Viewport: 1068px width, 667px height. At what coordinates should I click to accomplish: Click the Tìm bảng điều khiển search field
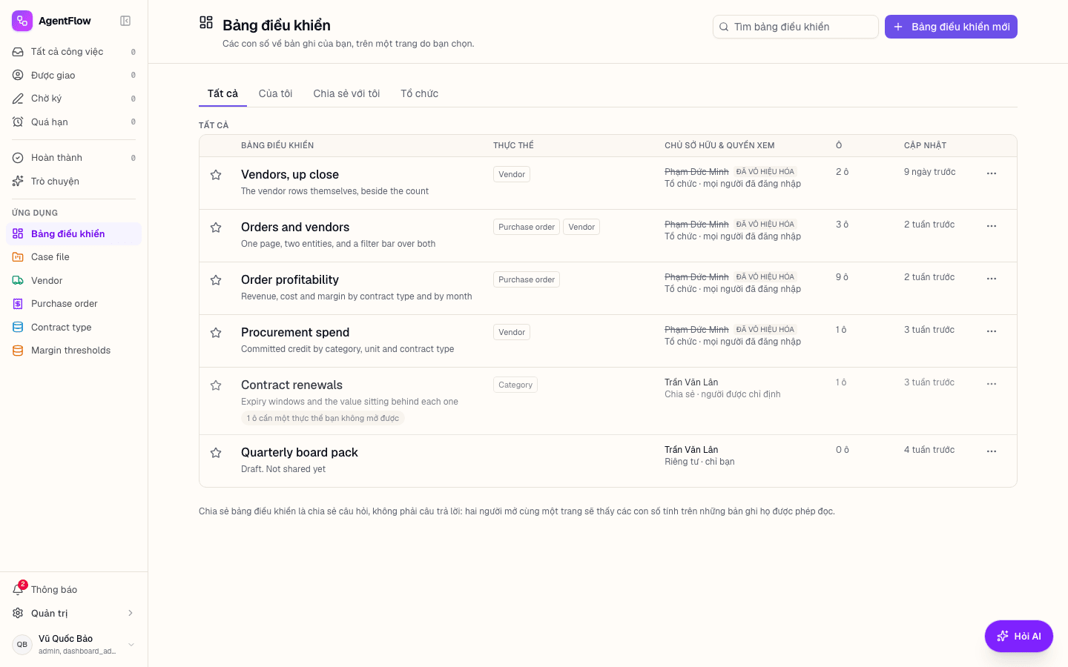click(x=796, y=27)
